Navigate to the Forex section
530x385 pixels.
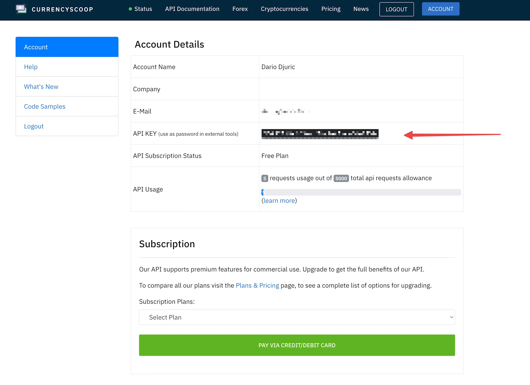pyautogui.click(x=240, y=9)
